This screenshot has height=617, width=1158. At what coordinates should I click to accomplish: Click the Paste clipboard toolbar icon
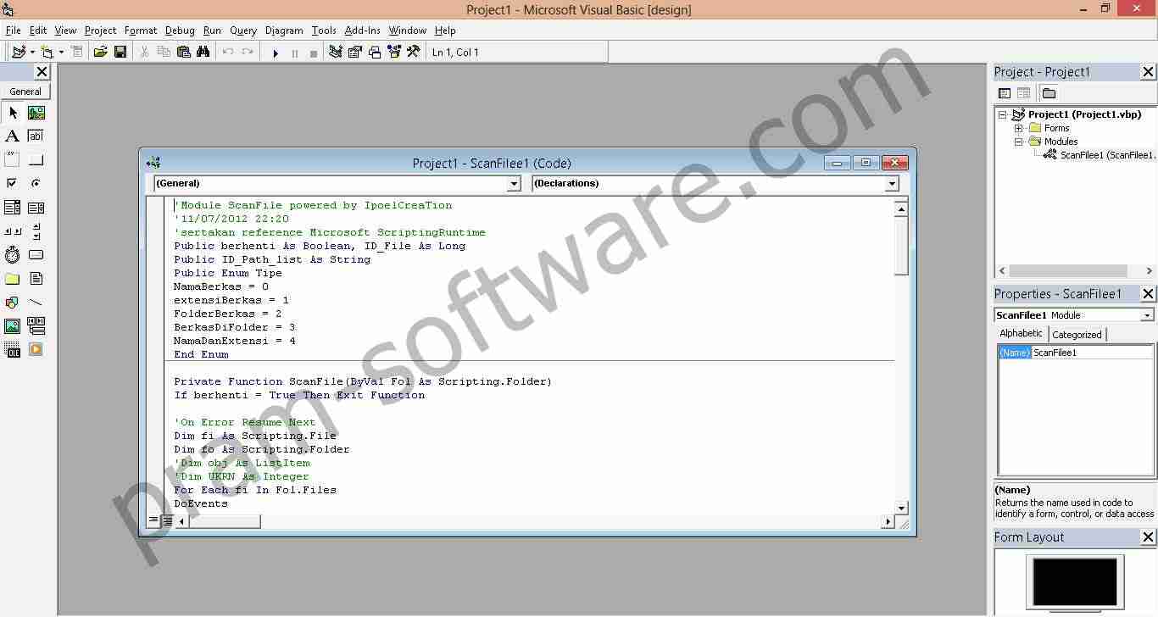point(184,53)
